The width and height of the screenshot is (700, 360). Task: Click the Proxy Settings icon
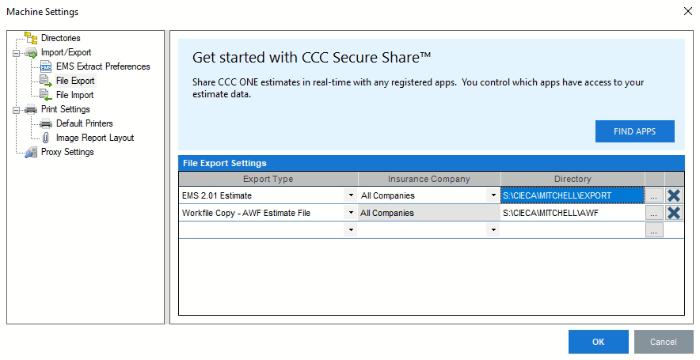(x=31, y=152)
